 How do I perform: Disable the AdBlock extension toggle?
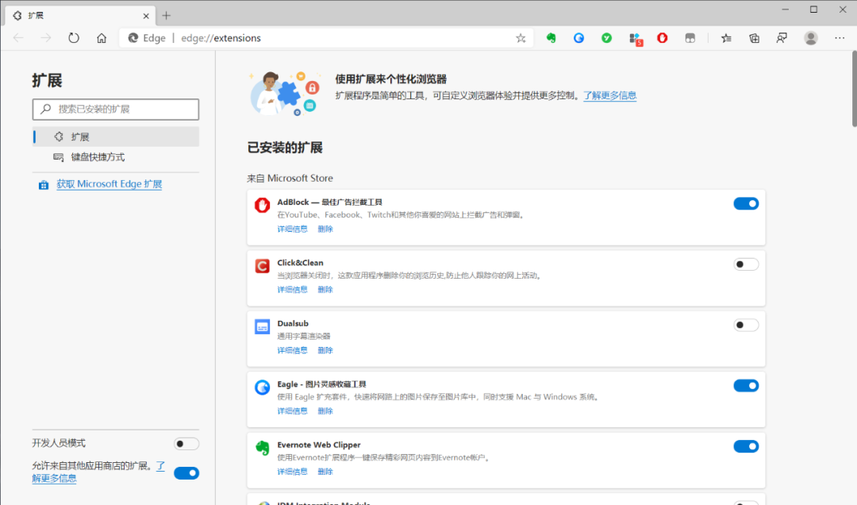[746, 203]
